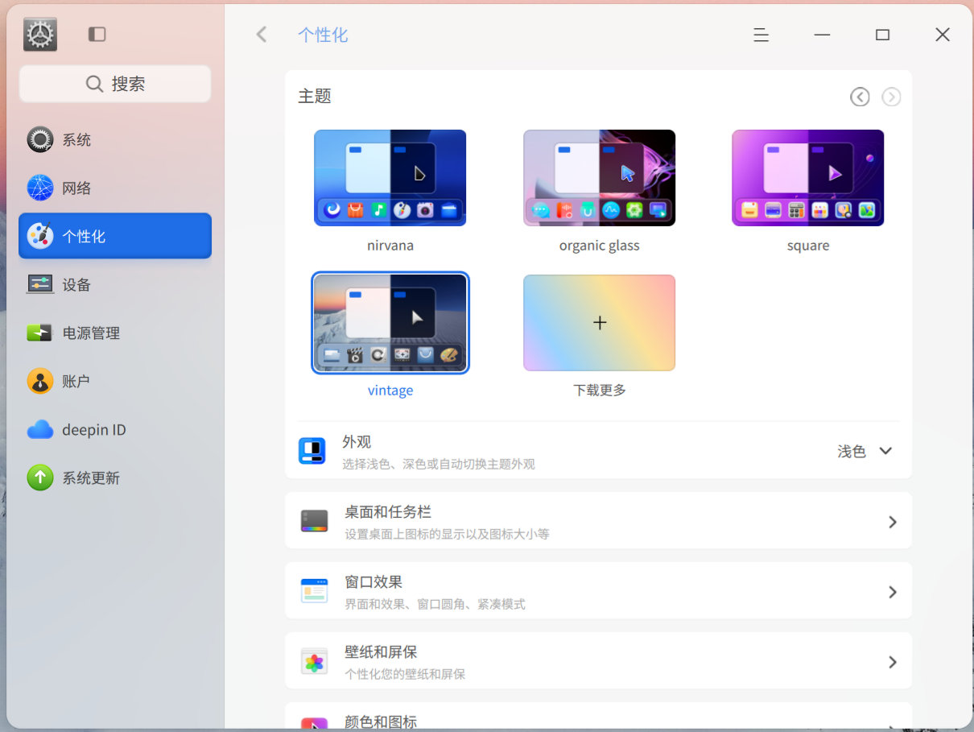Screen dimensions: 974x732
Task: Open deepin ID label in sidebar
Action: 94,429
